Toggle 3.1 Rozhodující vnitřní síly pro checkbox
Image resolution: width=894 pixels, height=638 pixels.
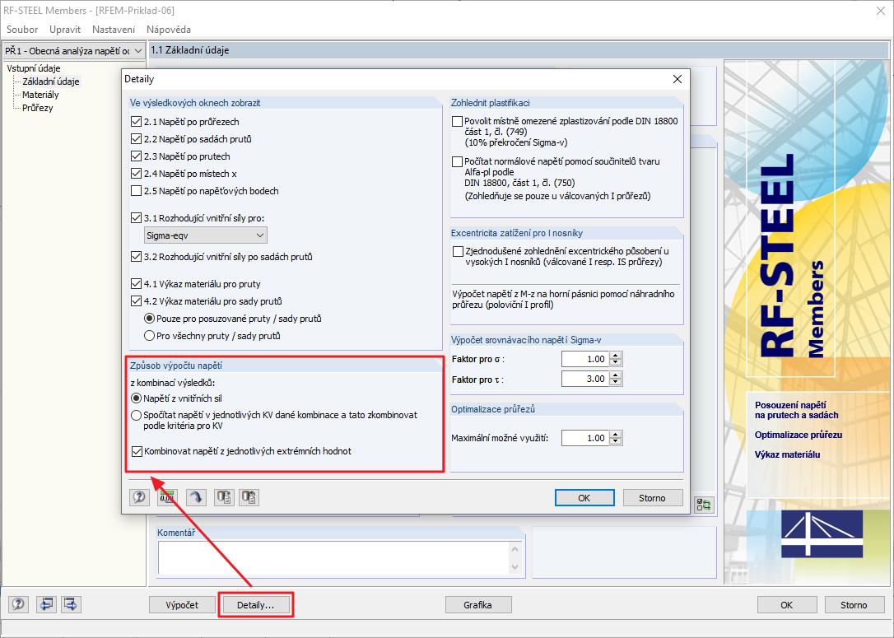coord(137,218)
